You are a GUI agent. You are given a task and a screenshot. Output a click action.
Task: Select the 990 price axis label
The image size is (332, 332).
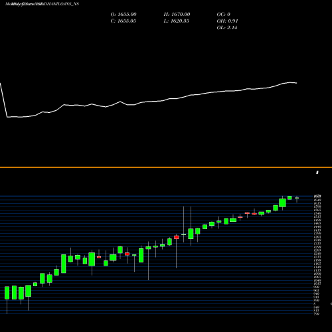click(317, 287)
